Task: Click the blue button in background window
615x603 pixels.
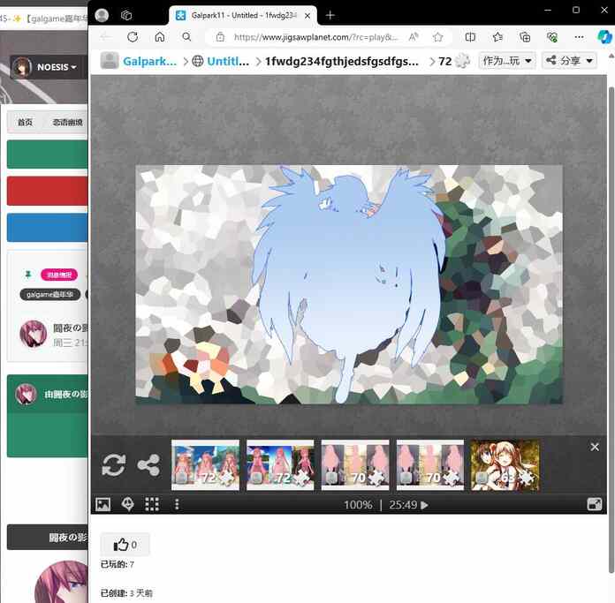Action: pyautogui.click(x=47, y=227)
